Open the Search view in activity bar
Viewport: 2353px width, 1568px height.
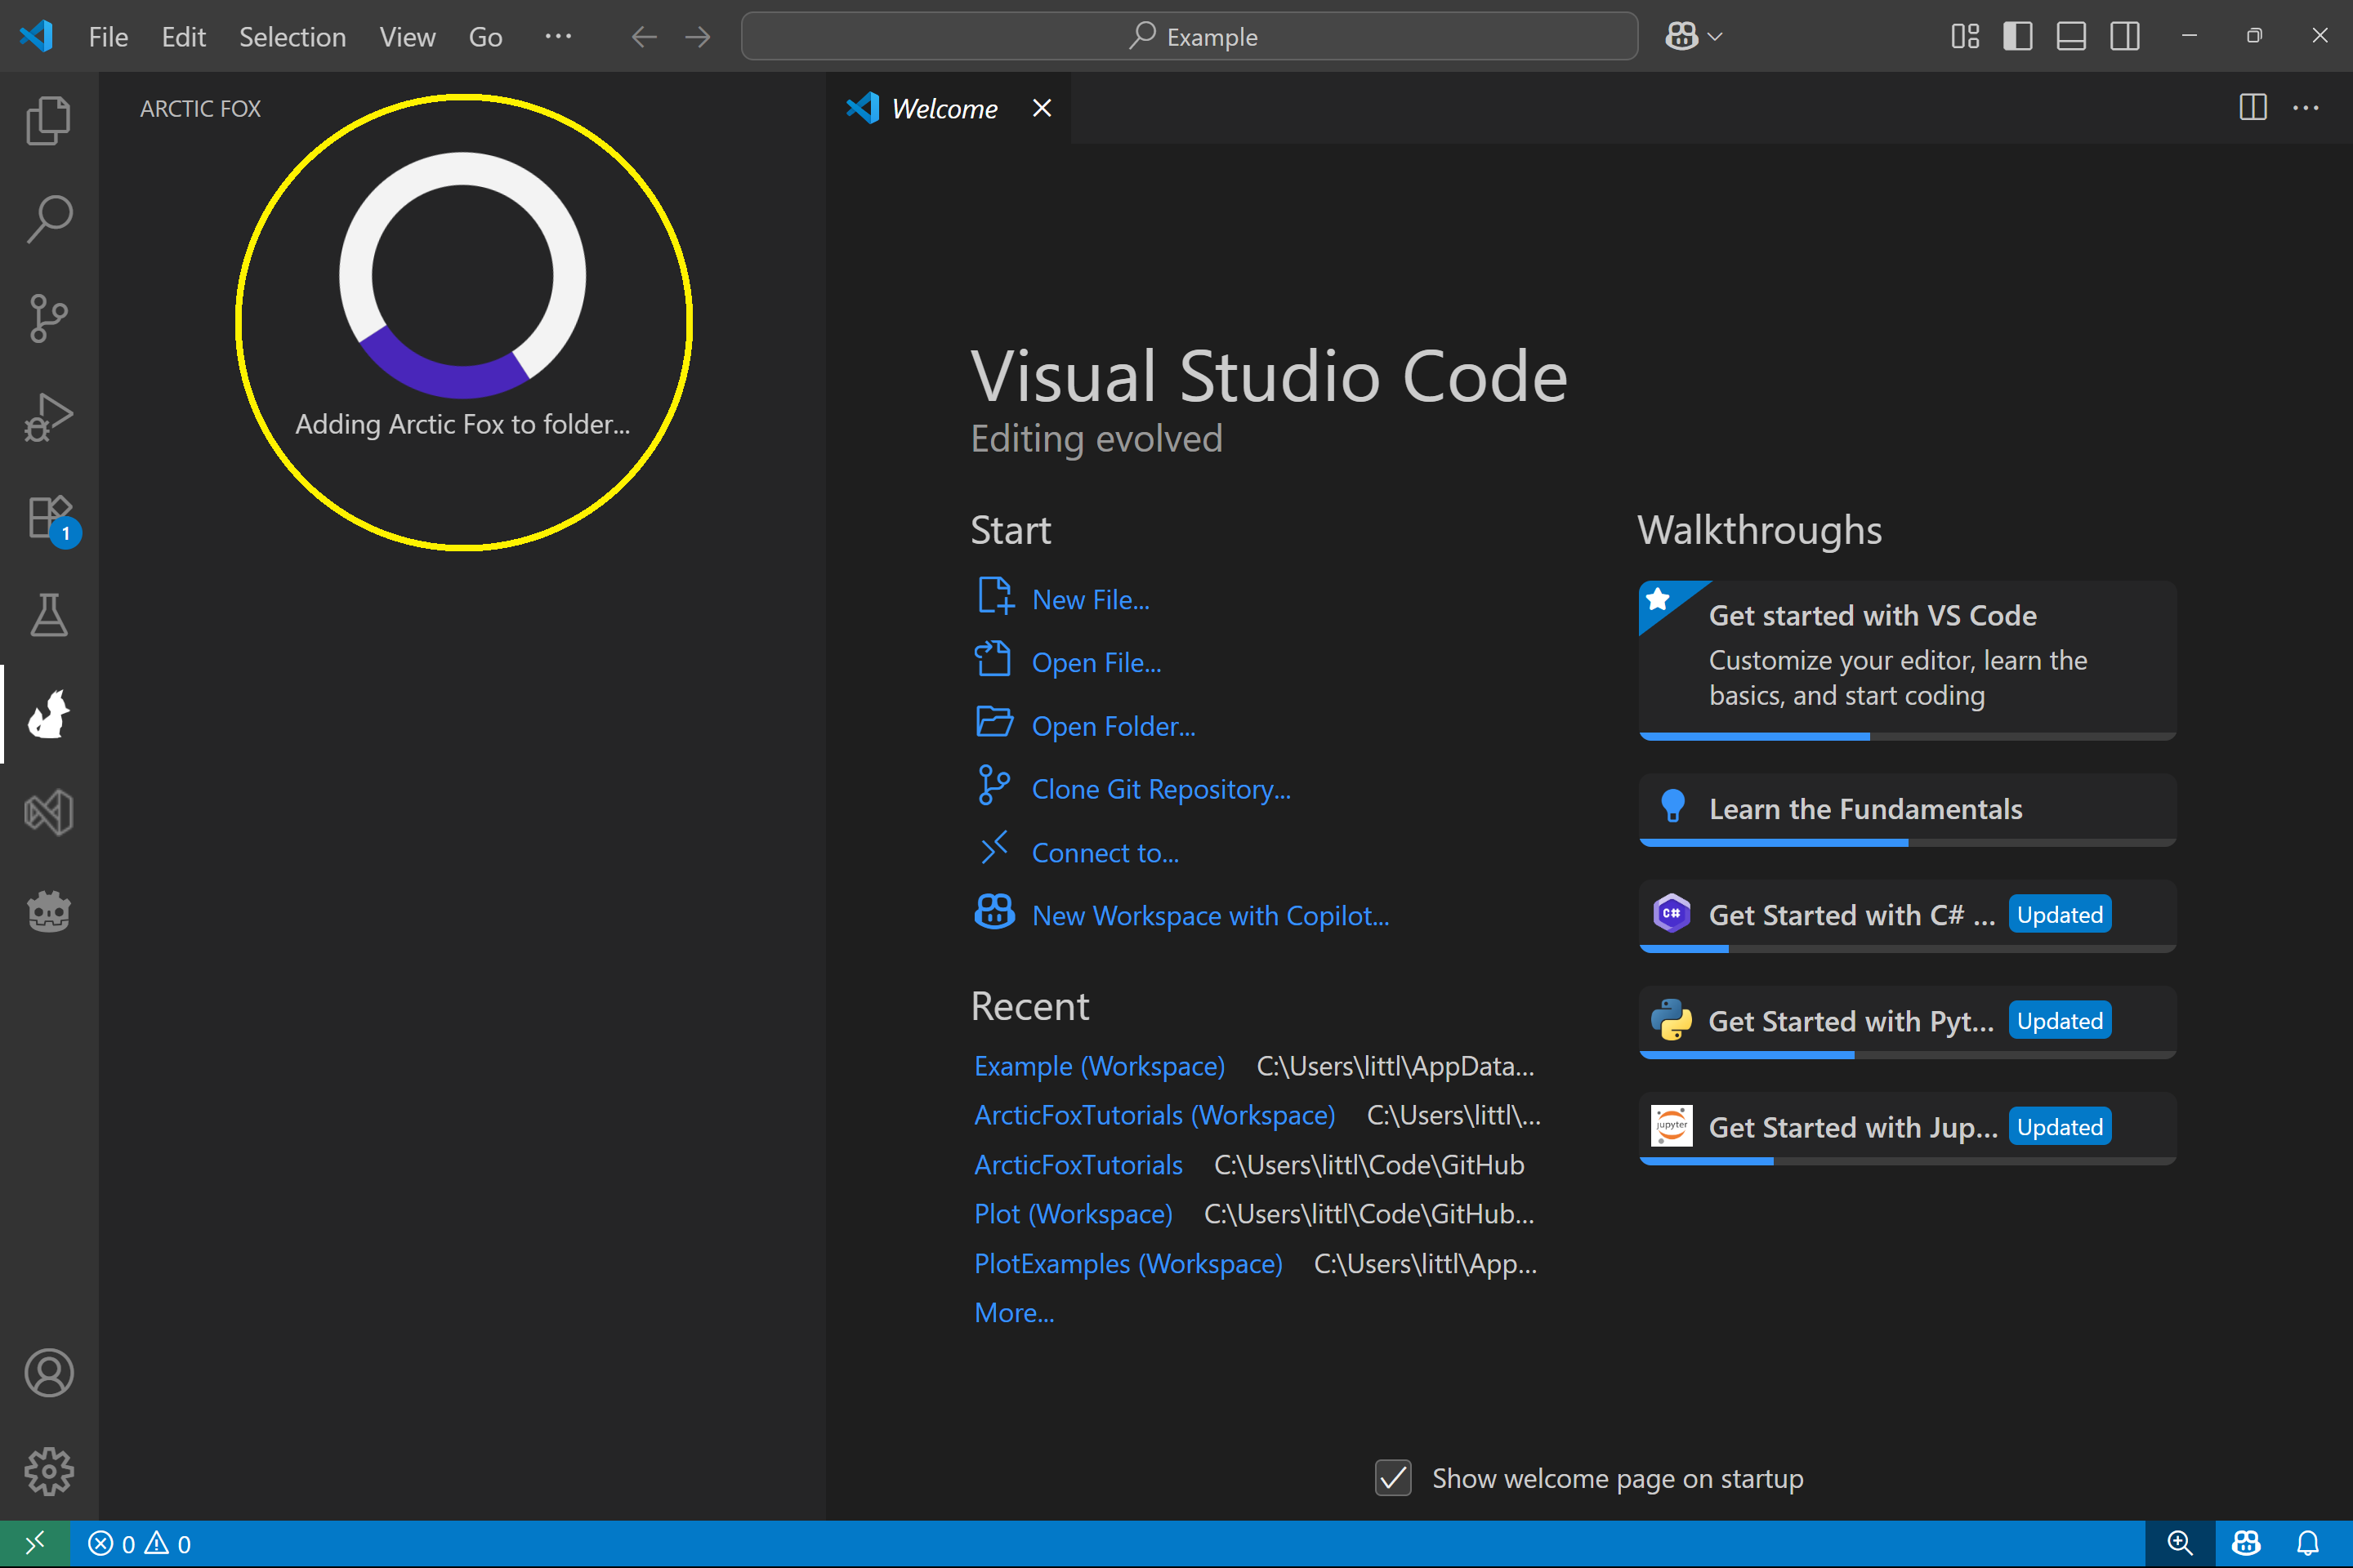pyautogui.click(x=49, y=219)
